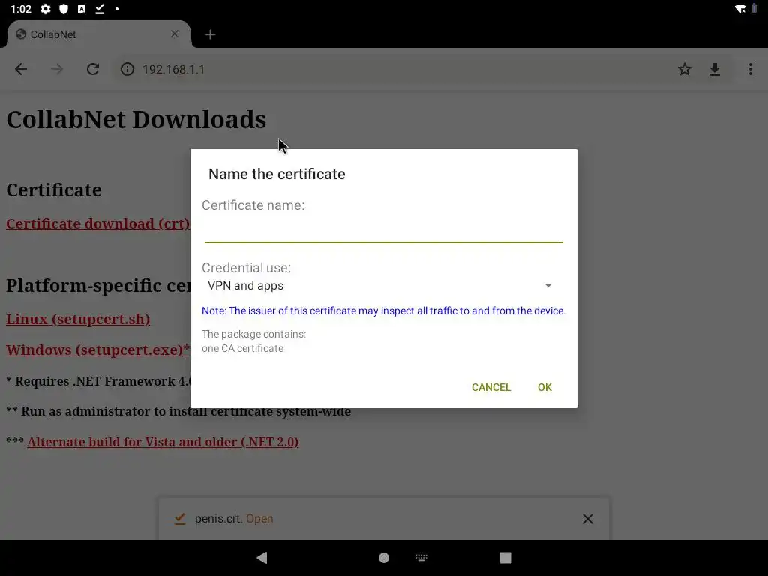Click the browser forward arrow
The image size is (768, 576).
[x=57, y=69]
